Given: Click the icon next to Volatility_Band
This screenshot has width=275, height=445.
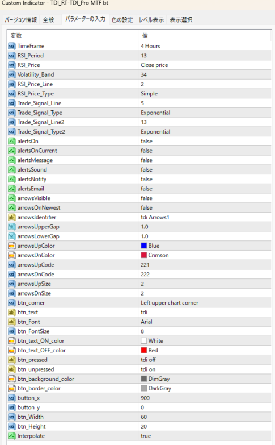Looking at the screenshot, I should [11, 74].
